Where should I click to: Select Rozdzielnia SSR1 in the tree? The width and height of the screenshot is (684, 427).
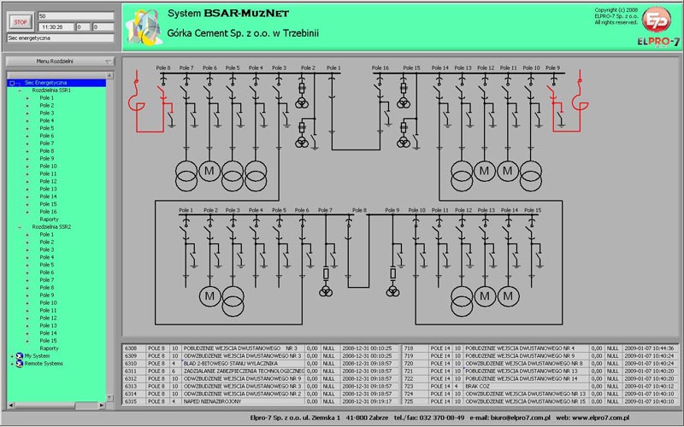(51, 91)
